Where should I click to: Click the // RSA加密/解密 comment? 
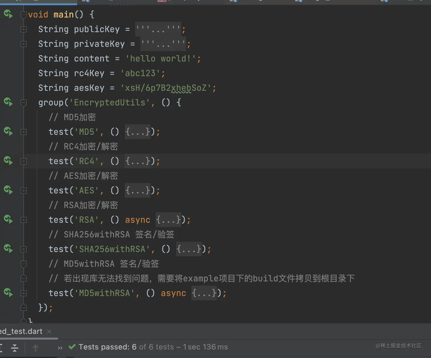pyautogui.click(x=83, y=205)
